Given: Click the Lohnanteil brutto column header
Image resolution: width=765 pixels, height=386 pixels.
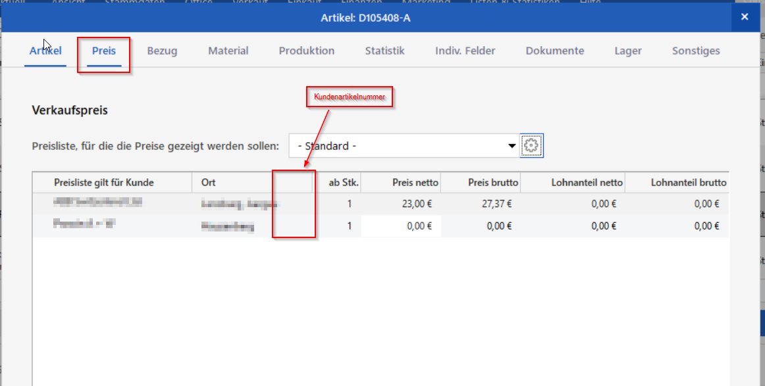Looking at the screenshot, I should [x=677, y=182].
